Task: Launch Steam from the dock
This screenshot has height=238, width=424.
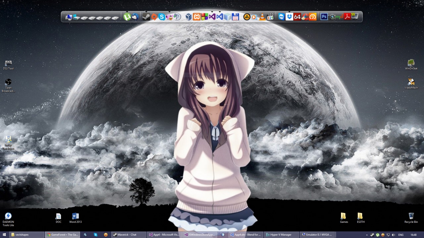Action: coord(146,17)
